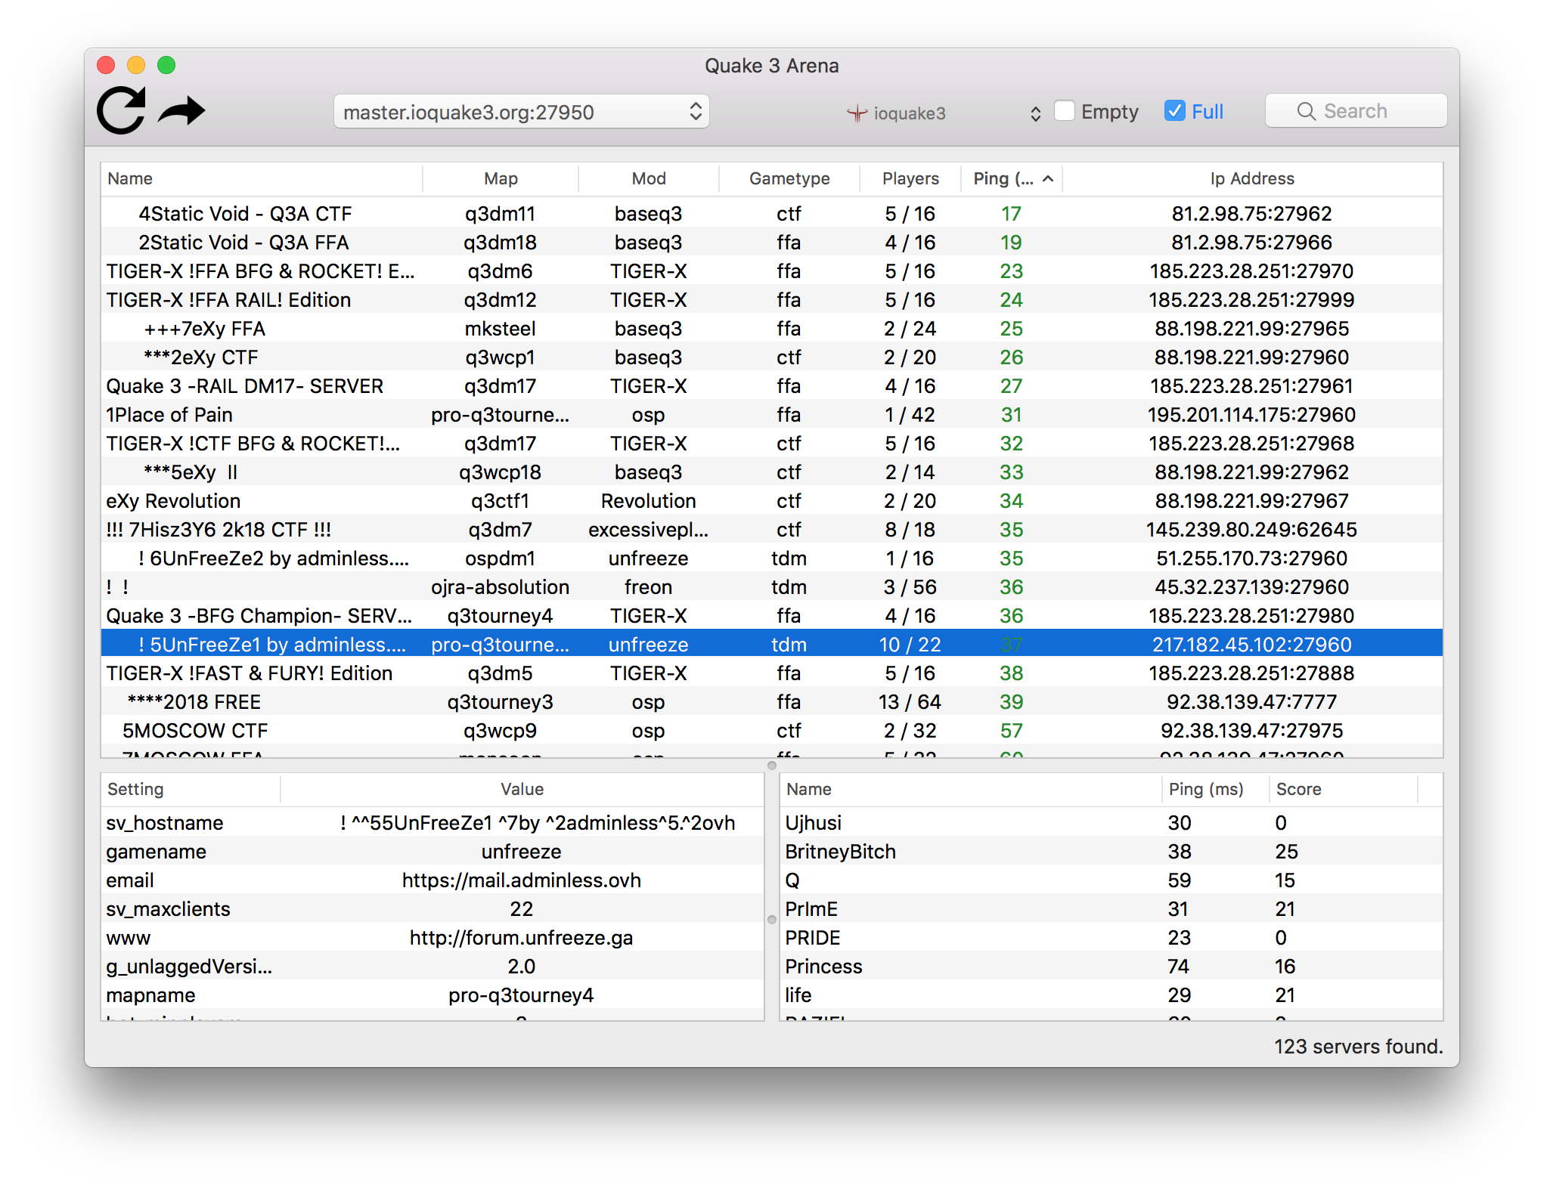Sort players by Ping (ms) column

pyautogui.click(x=1215, y=790)
